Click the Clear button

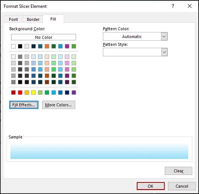[x=178, y=171]
